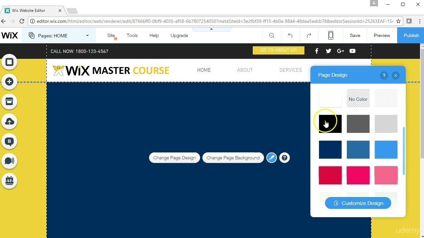Open My Uploads cloud icon
This screenshot has width=424, height=238.
9,121
